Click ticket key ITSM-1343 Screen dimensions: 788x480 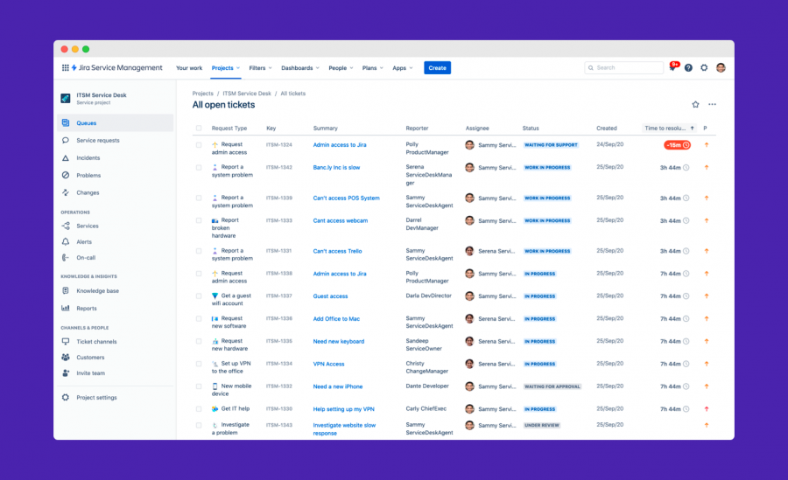[x=279, y=425]
